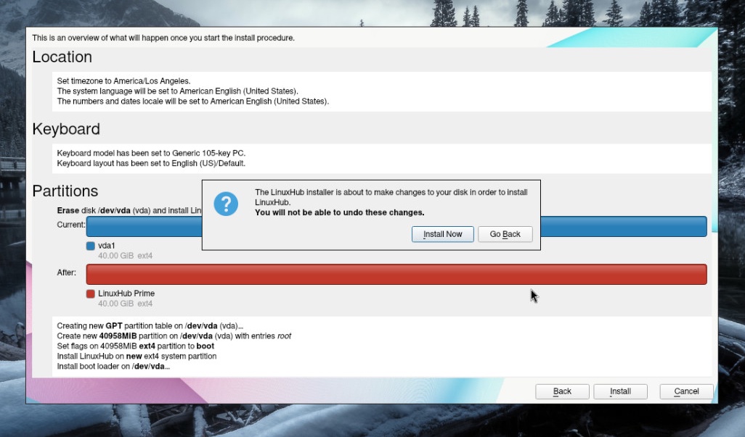Click the America/Los Angeles timezone line
This screenshot has height=437, width=745.
pyautogui.click(x=123, y=81)
